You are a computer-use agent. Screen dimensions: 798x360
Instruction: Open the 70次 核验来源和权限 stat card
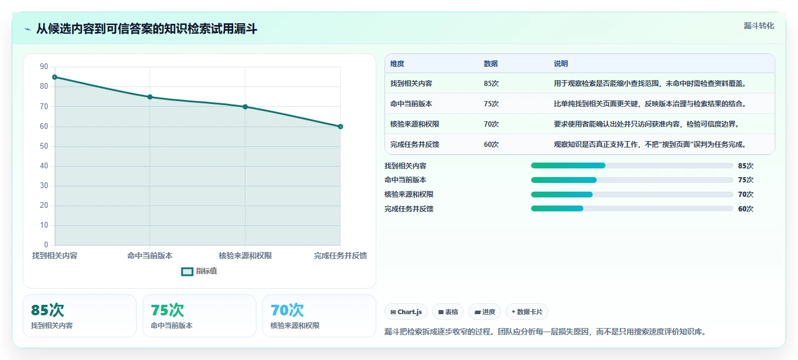[x=319, y=316]
